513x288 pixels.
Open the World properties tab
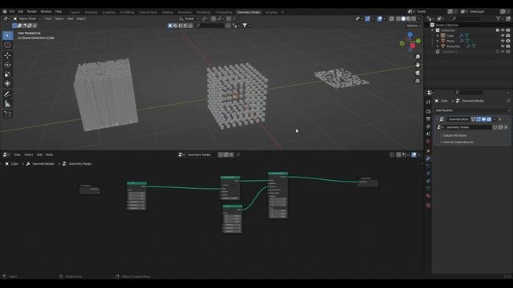pyautogui.click(x=428, y=142)
